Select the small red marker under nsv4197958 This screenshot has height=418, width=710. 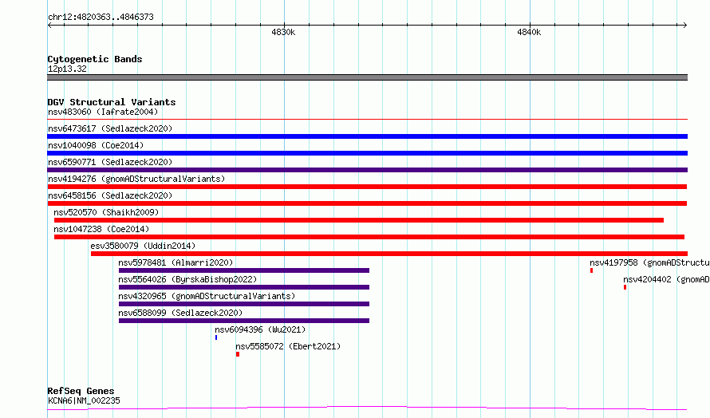tap(591, 270)
